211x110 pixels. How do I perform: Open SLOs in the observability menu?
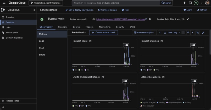[x=52, y=48]
